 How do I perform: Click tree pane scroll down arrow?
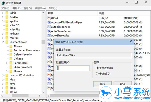click(x=43, y=92)
